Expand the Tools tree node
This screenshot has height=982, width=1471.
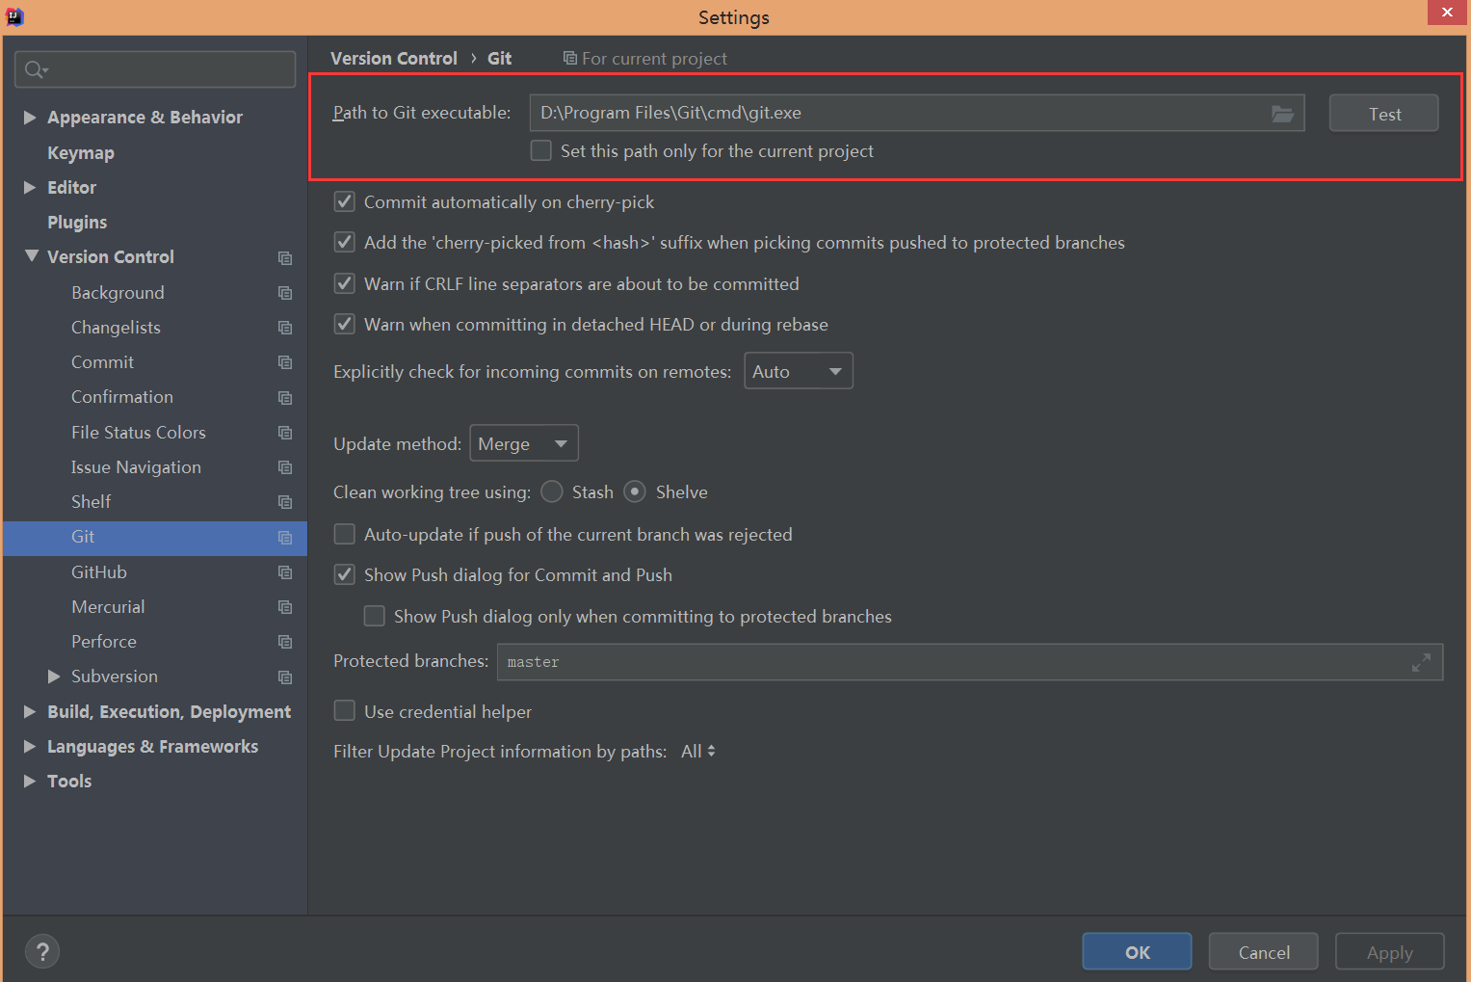30,781
